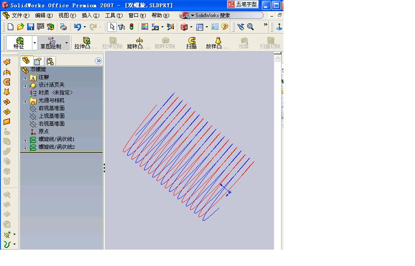Click the selection filter funnel icon
This screenshot has height=266, width=415.
tap(122, 27)
